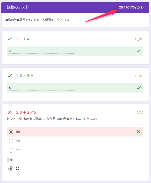Screen dimensions: 151x183
Task: Click the 算数のテスト title header
Action: (x=18, y=7)
